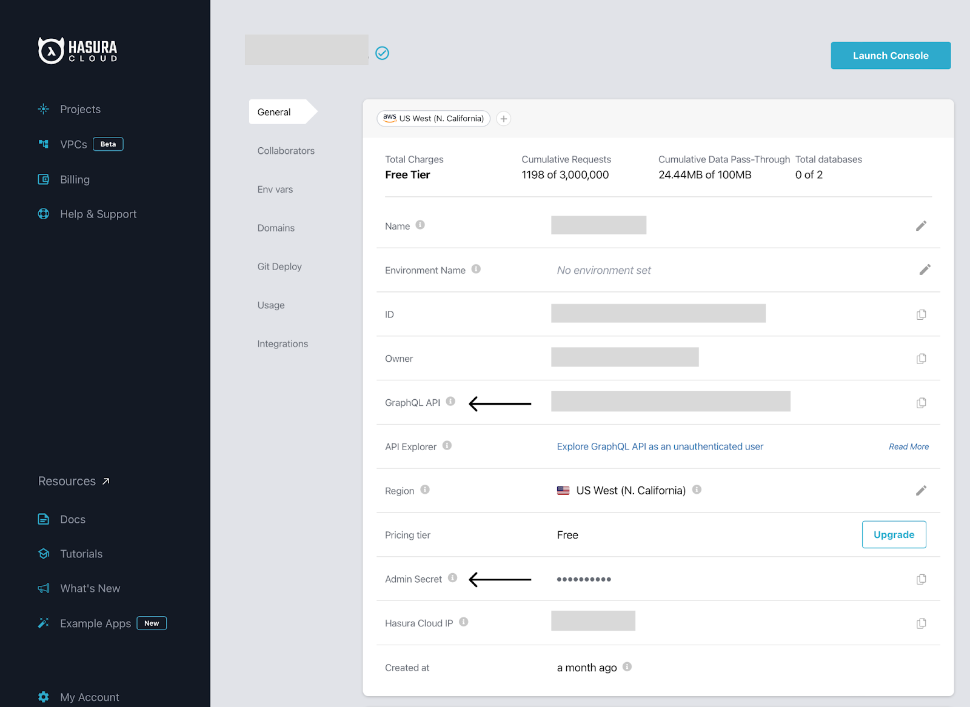Open My Account settings
The image size is (970, 707).
(89, 697)
